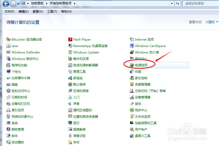219x146 pixels.
Task: Open 查看方式 小图标 dropdown
Action: click(x=212, y=22)
